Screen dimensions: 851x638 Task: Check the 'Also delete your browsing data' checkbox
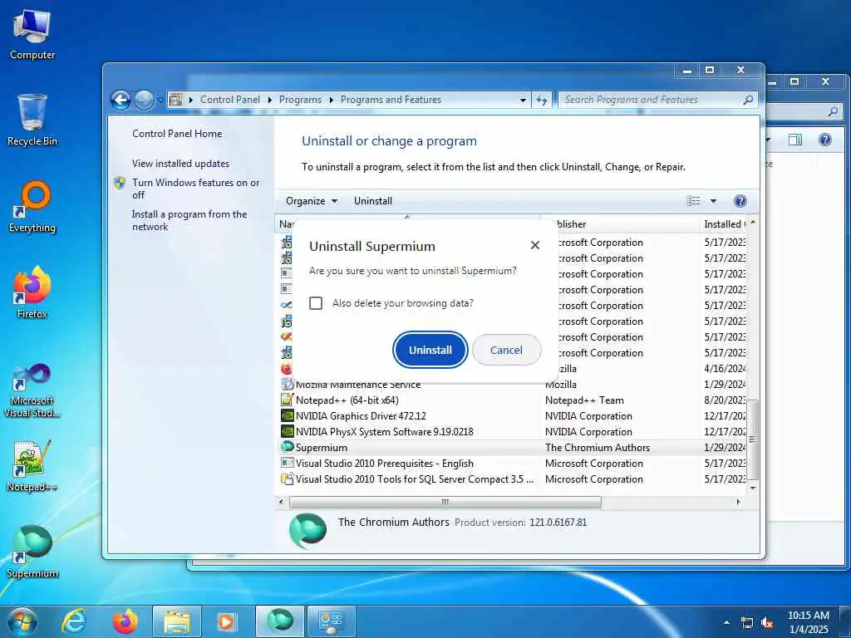pyautogui.click(x=316, y=303)
